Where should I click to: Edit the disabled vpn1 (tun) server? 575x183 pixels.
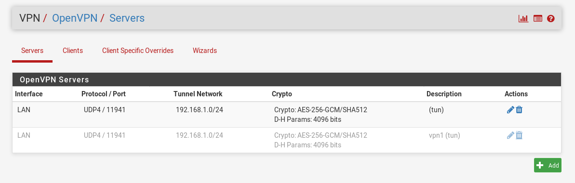[510, 135]
